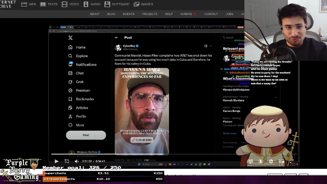Open options dots beside #jeopardyblindguess
The width and height of the screenshot is (327, 184).
pos(276,87)
